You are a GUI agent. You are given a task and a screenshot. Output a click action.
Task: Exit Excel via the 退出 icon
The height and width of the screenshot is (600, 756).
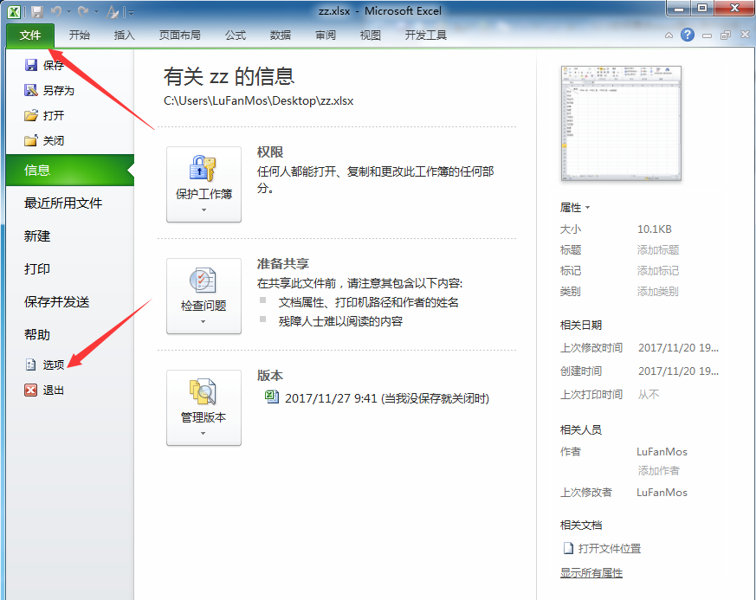[x=31, y=390]
